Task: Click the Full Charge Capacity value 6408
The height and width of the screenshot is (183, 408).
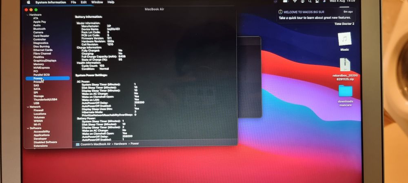Action: coord(122,56)
